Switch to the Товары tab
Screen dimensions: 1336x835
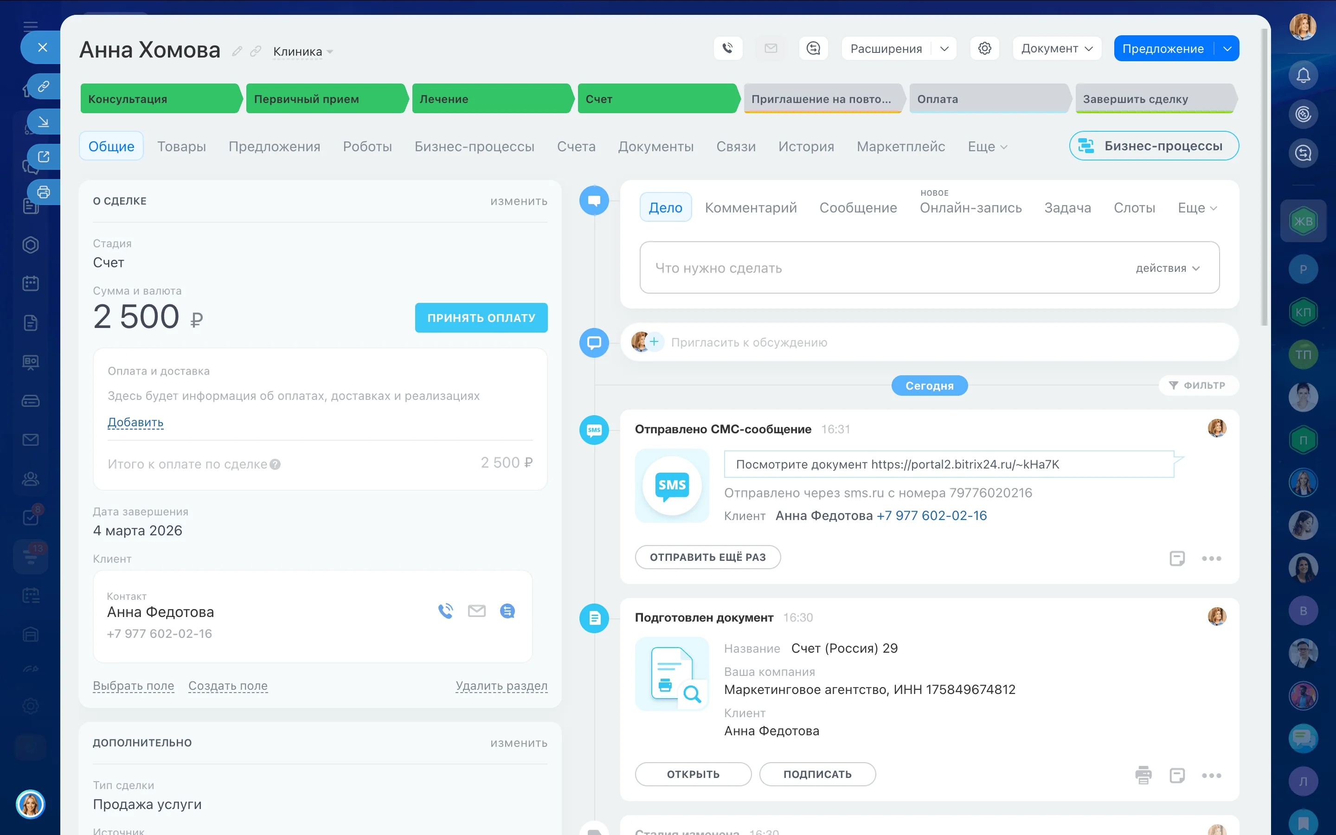click(x=182, y=146)
